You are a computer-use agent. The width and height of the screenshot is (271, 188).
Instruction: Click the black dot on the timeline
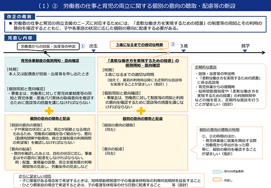45,52
